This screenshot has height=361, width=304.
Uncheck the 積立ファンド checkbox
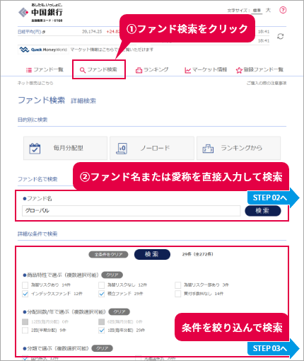pos(102,294)
